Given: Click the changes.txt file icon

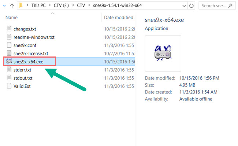Looking at the screenshot, I should pyautogui.click(x=9, y=29).
